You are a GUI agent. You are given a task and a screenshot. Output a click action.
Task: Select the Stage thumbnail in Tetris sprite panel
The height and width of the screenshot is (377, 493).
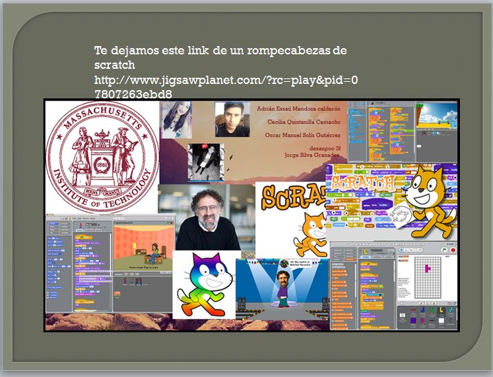pos(402,316)
